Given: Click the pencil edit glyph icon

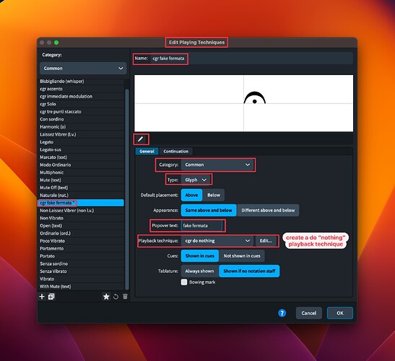Looking at the screenshot, I should [x=141, y=139].
